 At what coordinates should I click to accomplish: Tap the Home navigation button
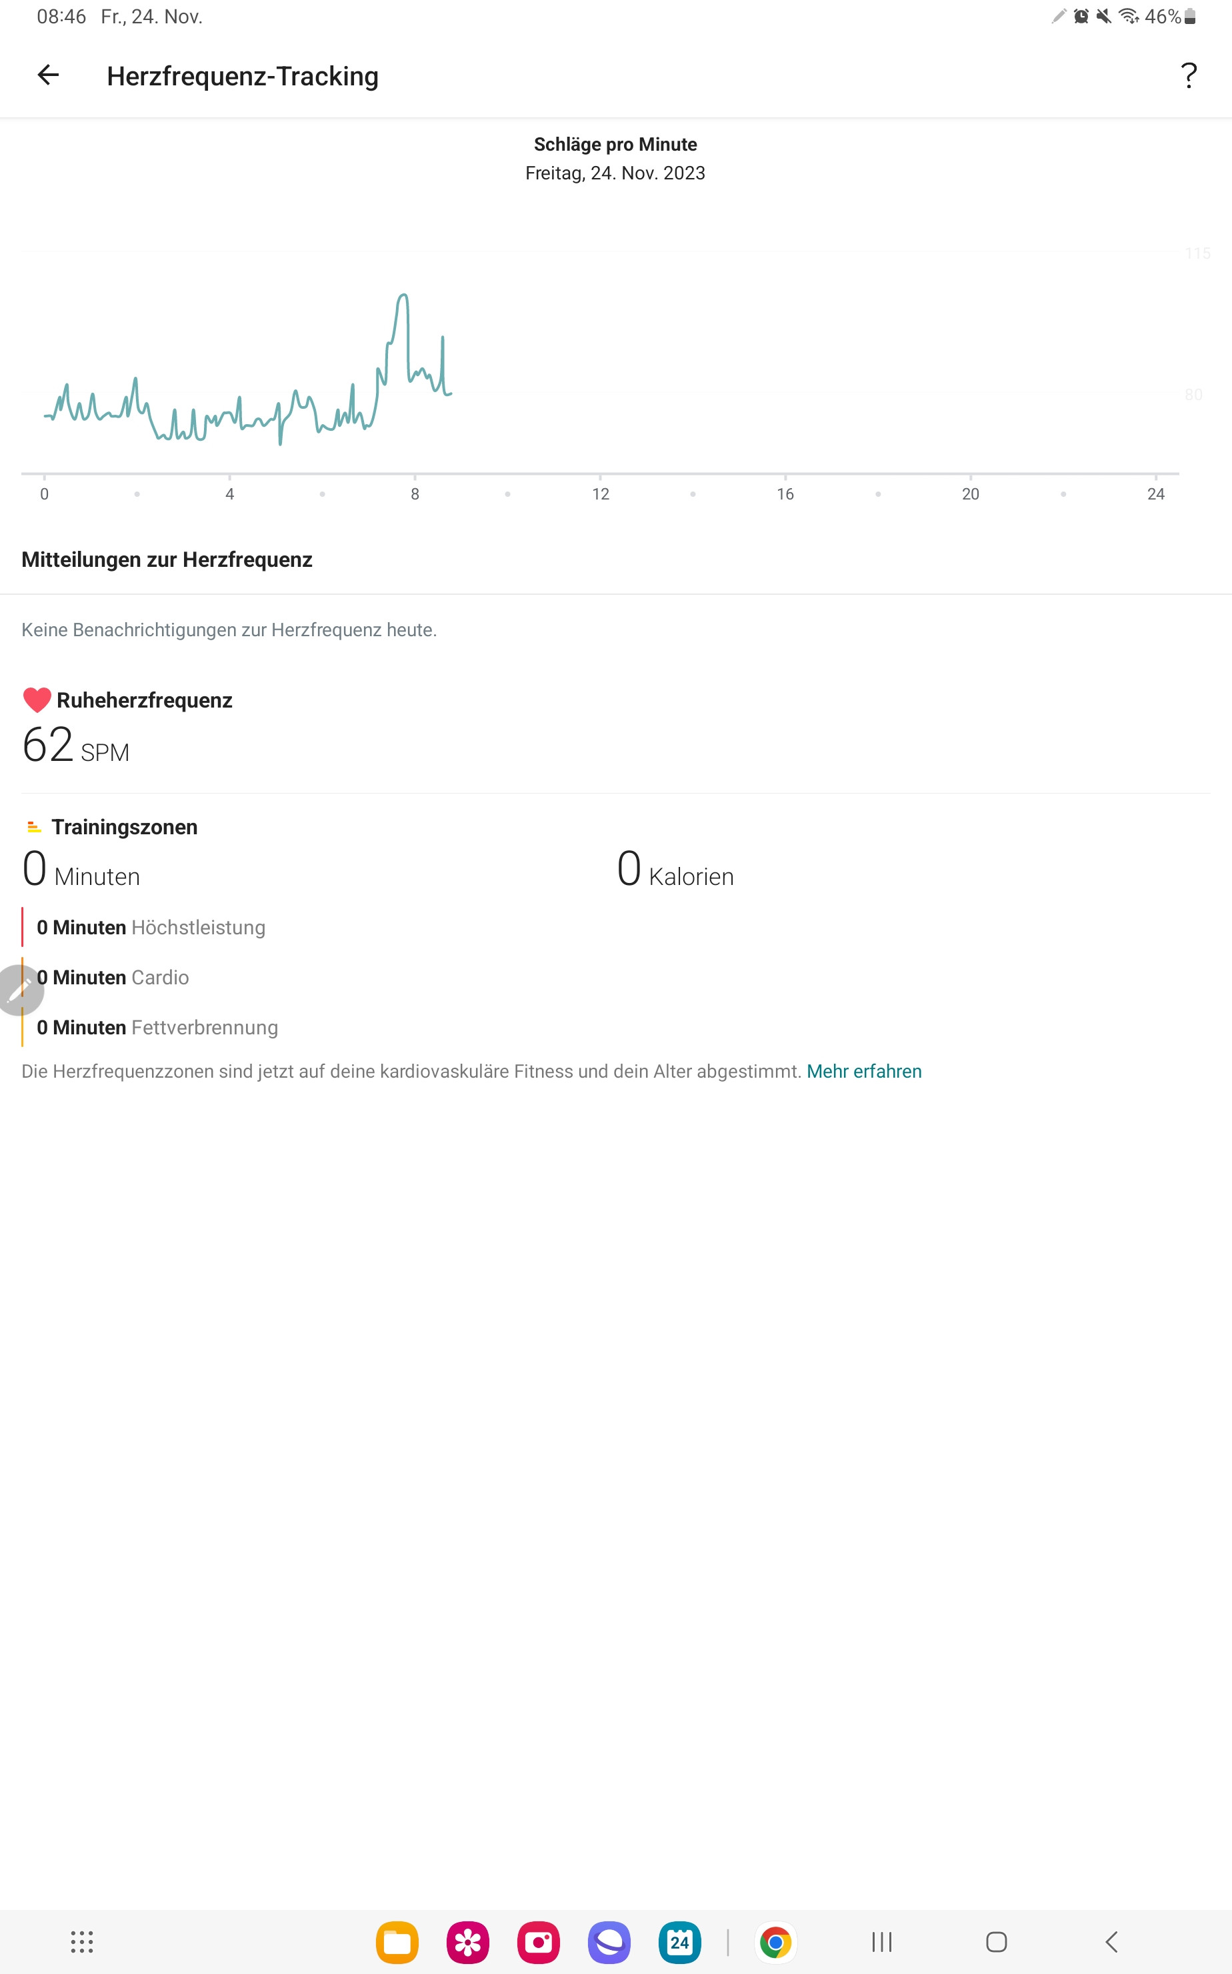tap(997, 1941)
